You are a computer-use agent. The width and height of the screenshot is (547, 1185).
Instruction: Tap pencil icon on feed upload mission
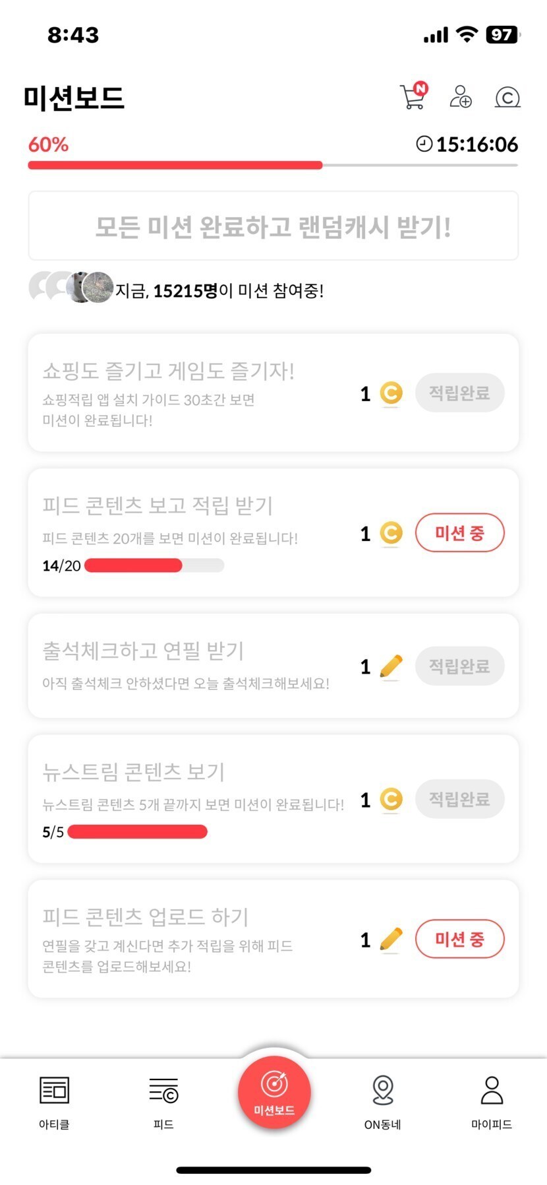click(x=391, y=940)
